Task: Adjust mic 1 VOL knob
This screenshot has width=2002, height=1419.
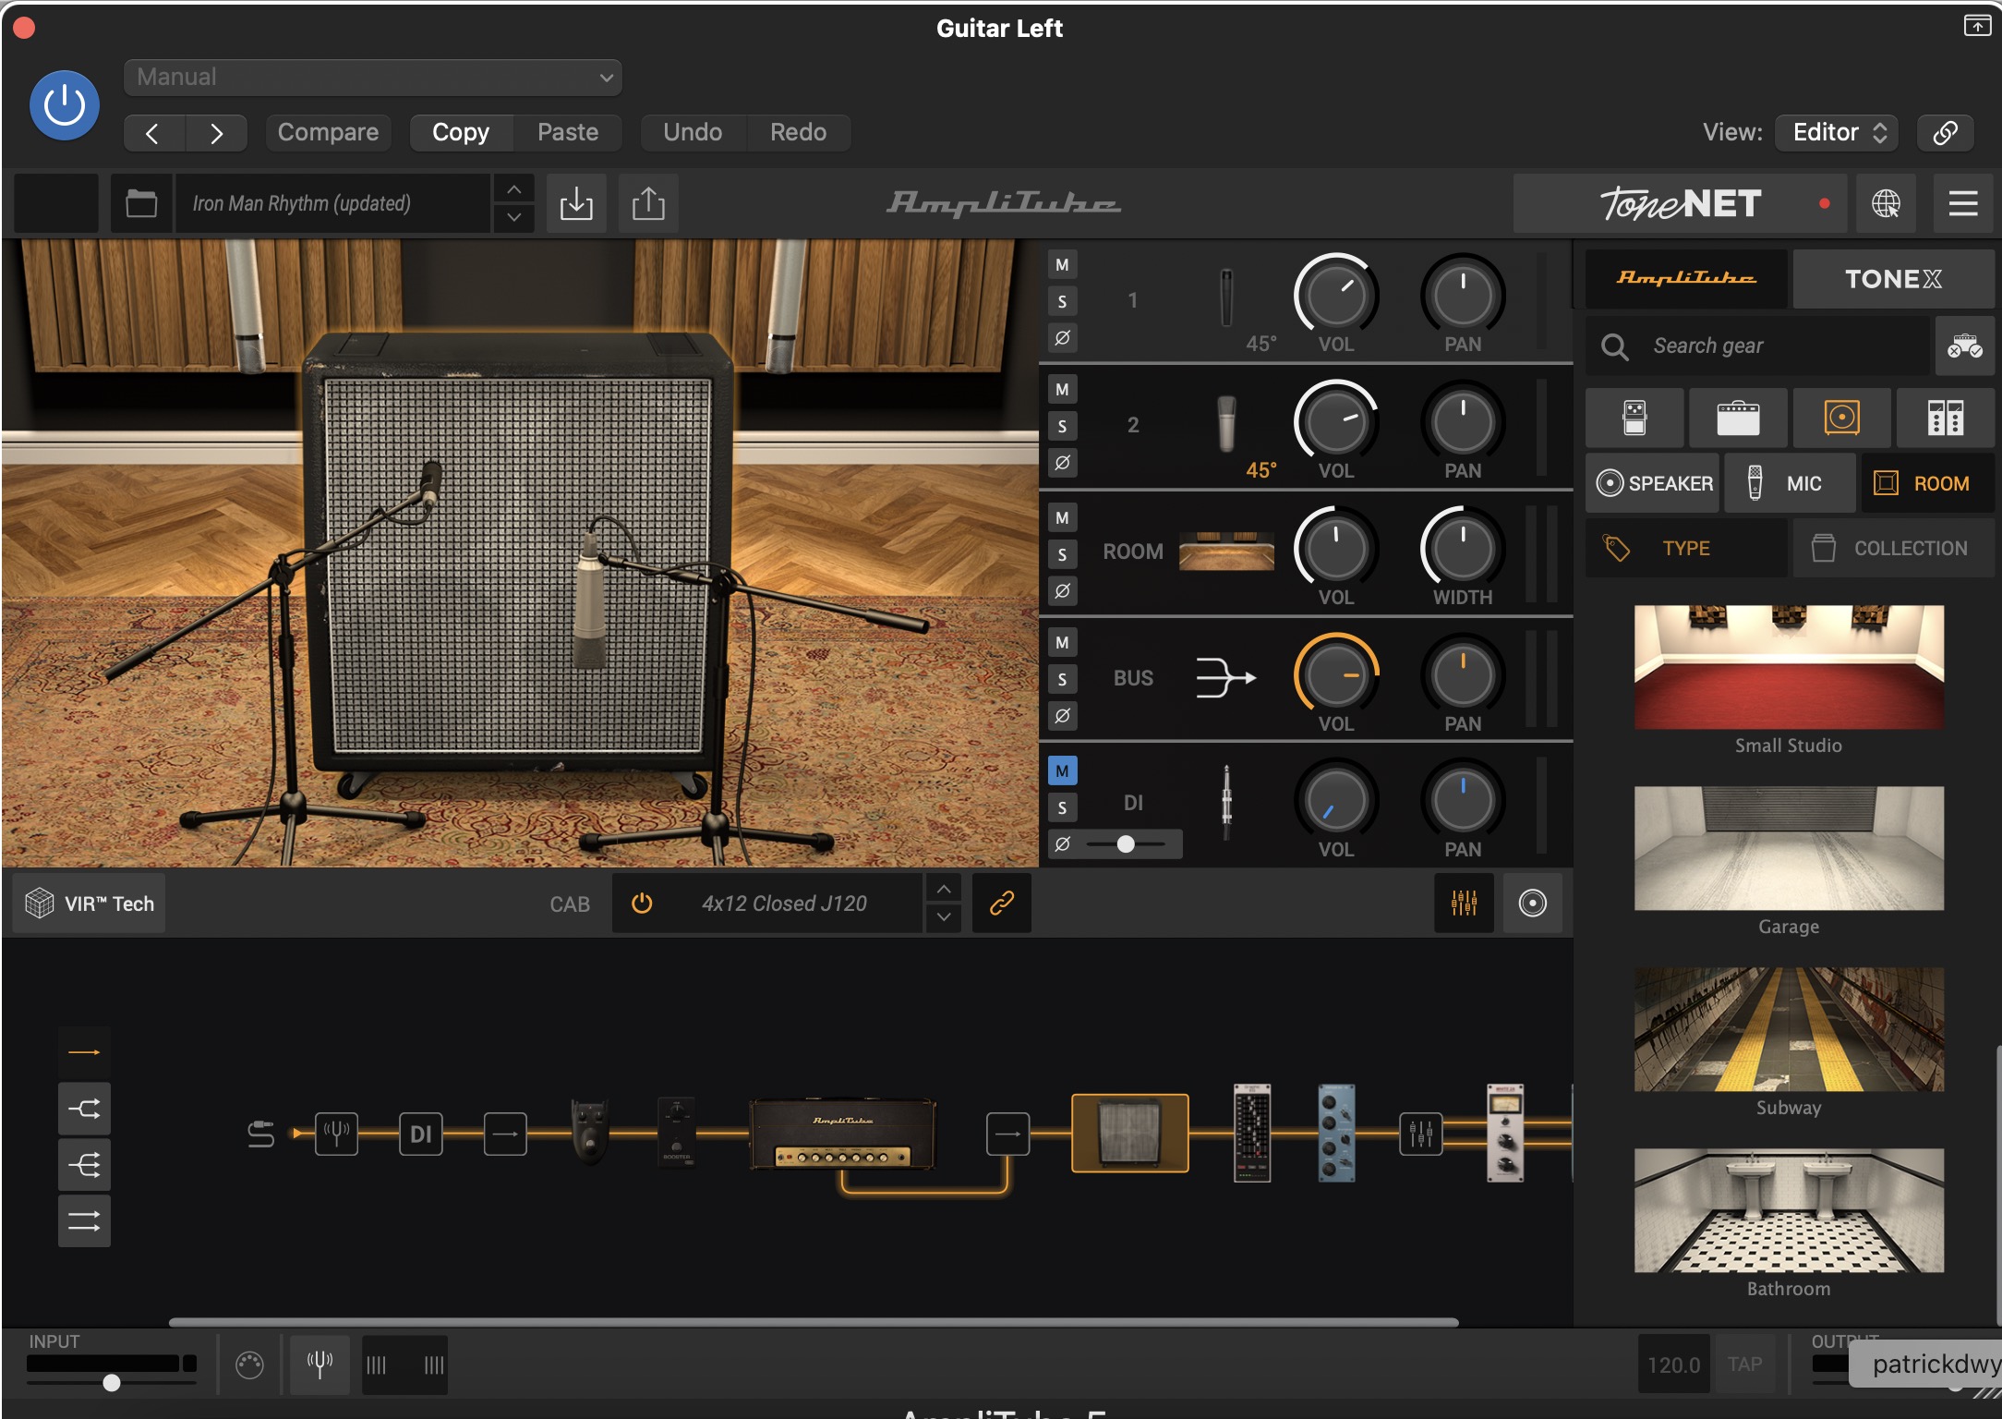Action: click(x=1335, y=296)
